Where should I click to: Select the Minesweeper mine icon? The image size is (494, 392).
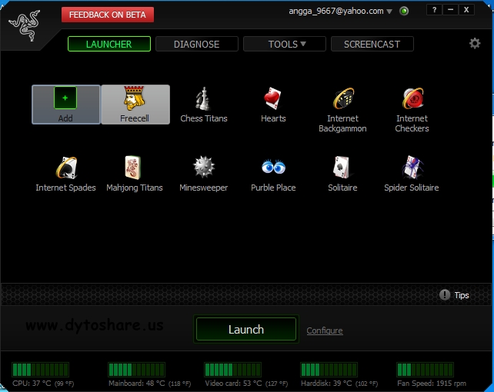coord(204,167)
